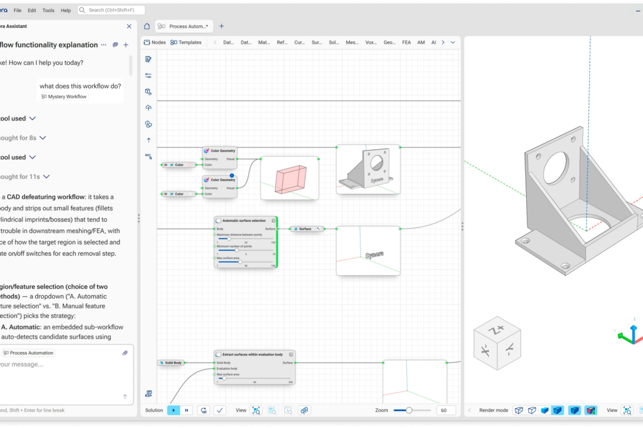Click the home icon beside the tabs

147,26
